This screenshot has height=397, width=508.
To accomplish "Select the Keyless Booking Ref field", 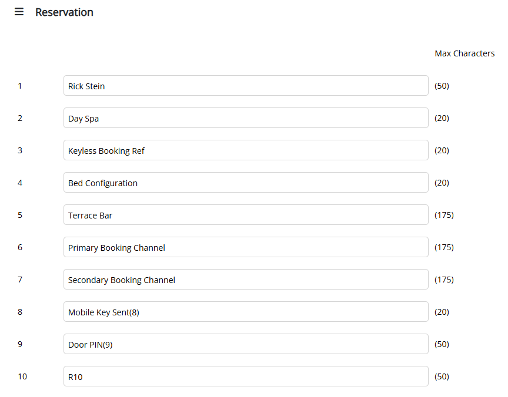I will 246,150.
